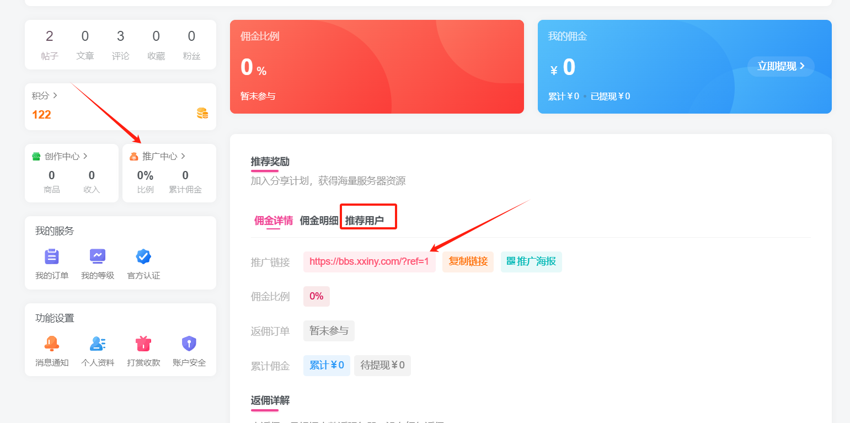Open 账户安全 shield icon
This screenshot has width=850, height=423.
(x=189, y=344)
